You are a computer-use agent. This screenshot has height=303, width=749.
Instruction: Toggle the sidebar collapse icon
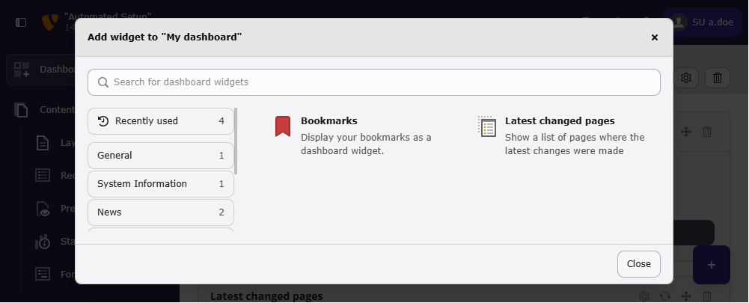coord(21,22)
